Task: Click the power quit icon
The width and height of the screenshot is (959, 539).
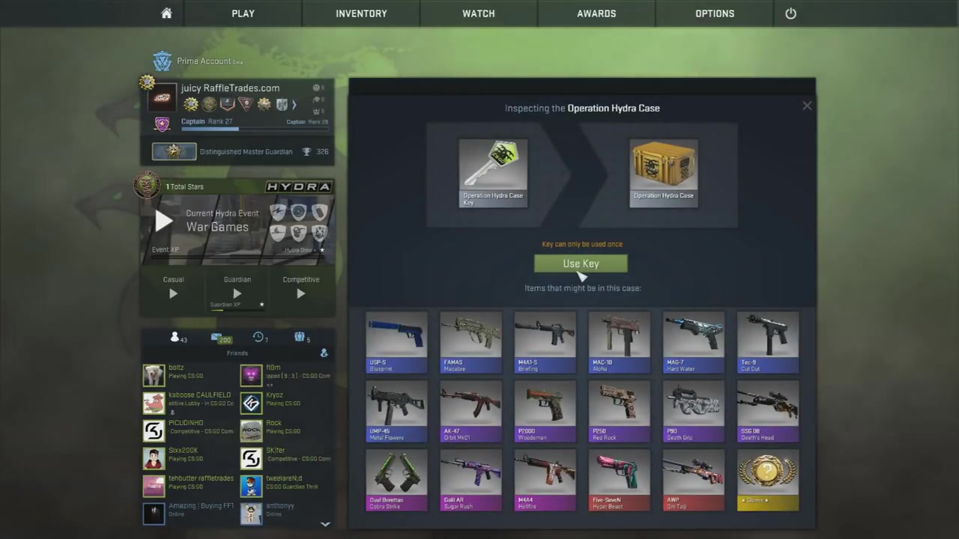Action: coord(790,13)
